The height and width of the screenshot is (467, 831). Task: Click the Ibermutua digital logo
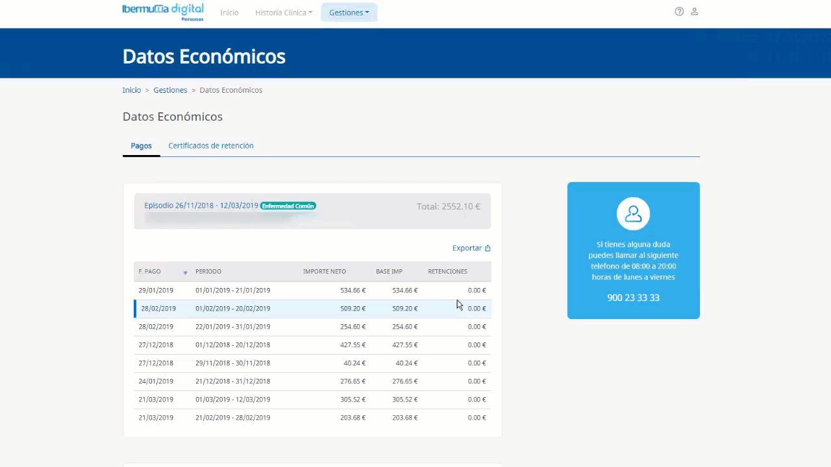pyautogui.click(x=163, y=11)
